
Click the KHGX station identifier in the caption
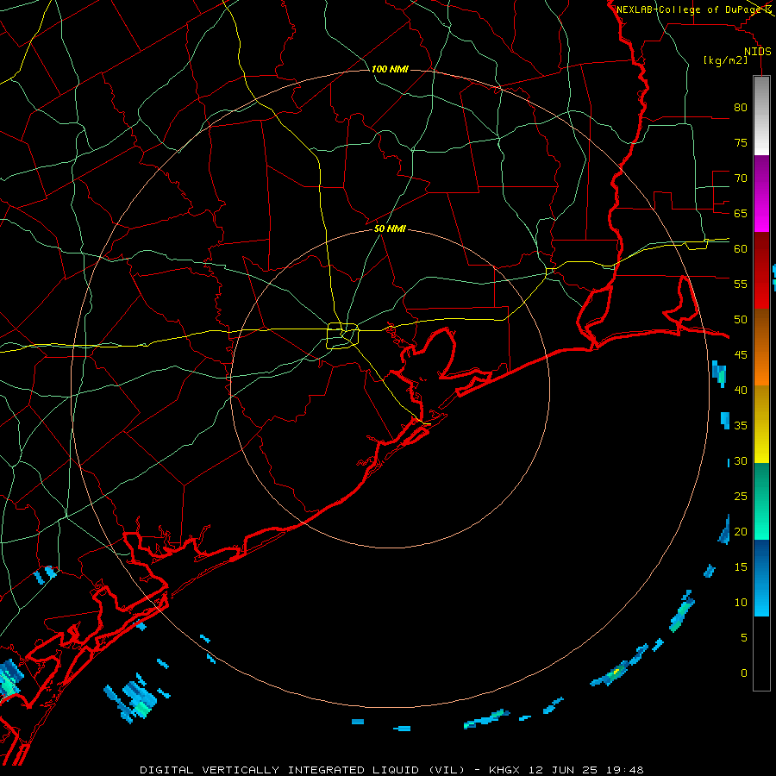point(504,770)
